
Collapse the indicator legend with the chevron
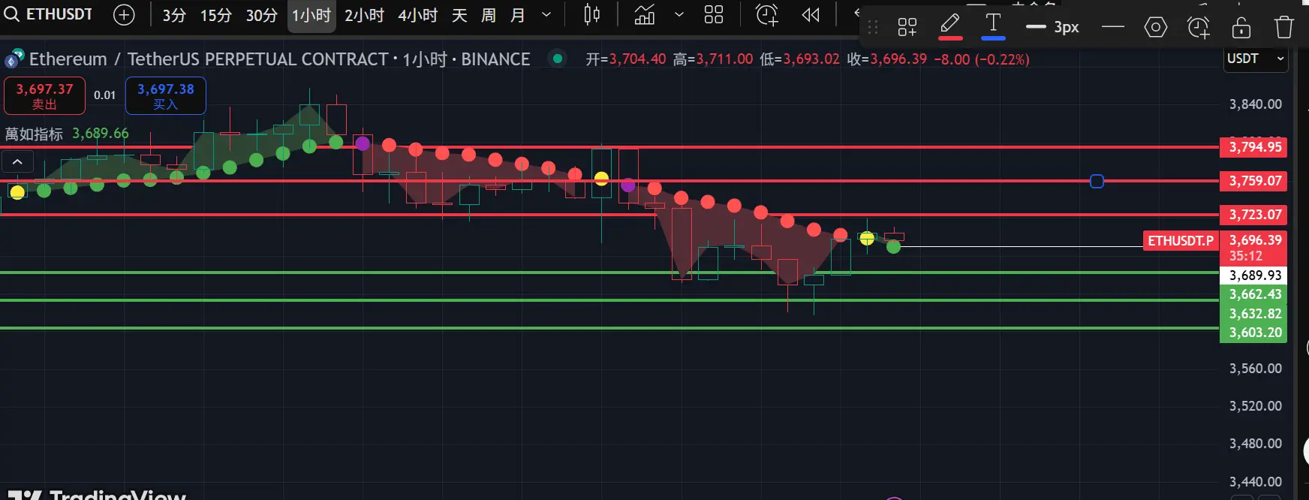pyautogui.click(x=17, y=161)
